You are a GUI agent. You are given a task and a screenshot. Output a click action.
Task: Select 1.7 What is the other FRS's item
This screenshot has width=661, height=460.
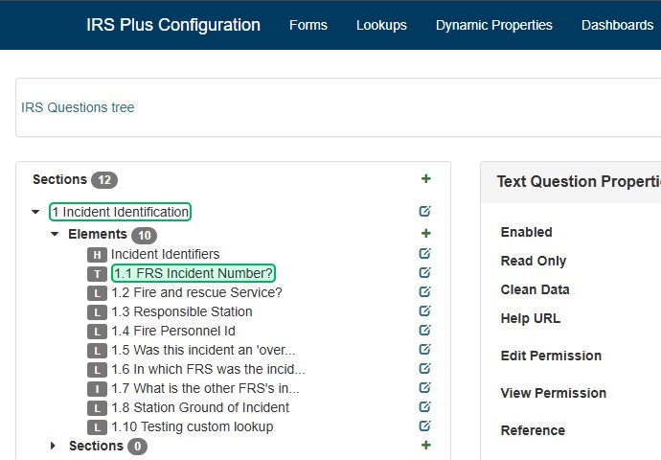click(x=205, y=388)
